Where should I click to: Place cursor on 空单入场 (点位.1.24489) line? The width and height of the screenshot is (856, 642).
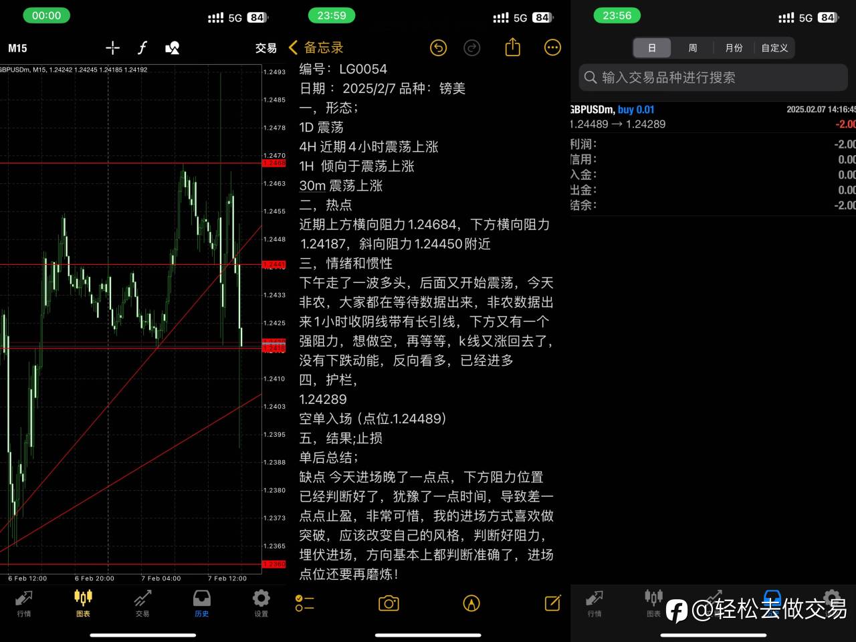[x=372, y=419]
